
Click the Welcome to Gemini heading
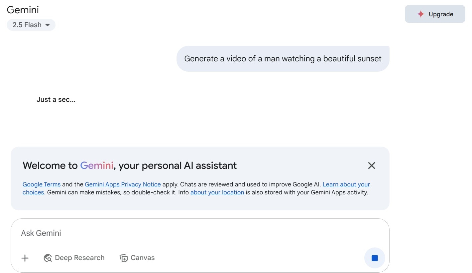[x=130, y=166]
